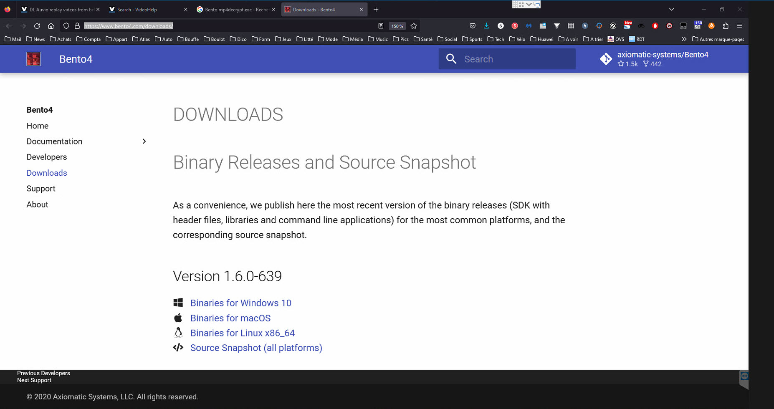Toggle Reader View icon in the address bar
Viewport: 774px width, 409px height.
381,26
